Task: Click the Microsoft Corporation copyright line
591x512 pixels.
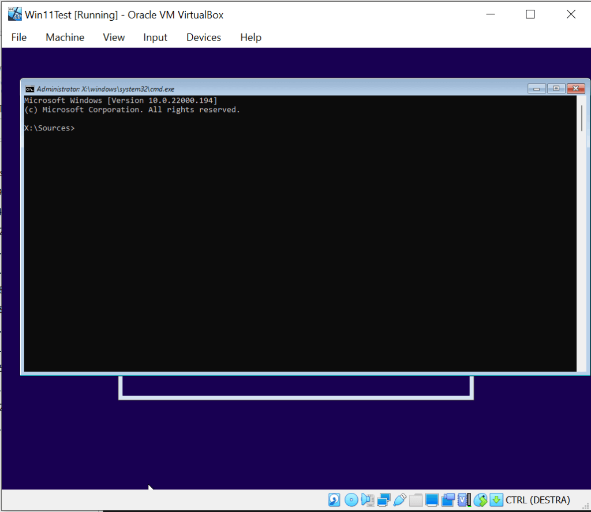Action: (x=132, y=110)
